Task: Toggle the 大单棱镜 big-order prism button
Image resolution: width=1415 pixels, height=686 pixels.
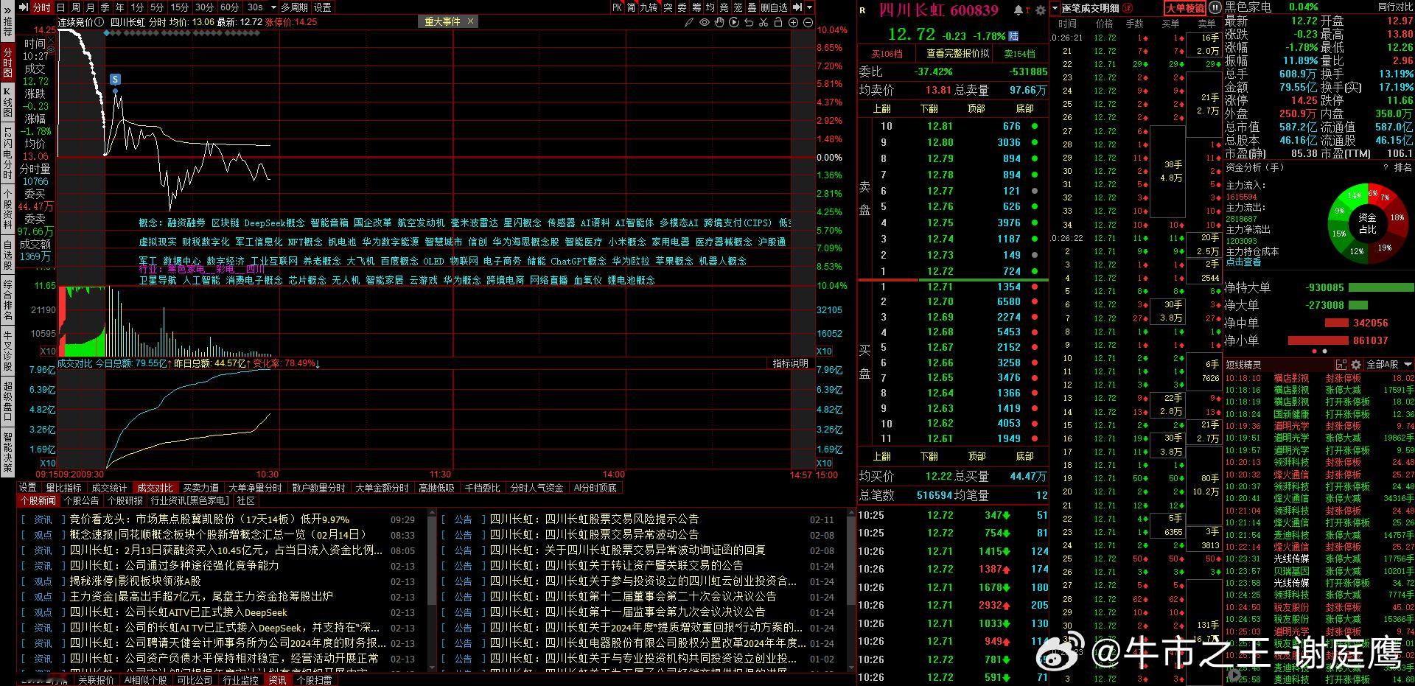Action: pos(1185,8)
